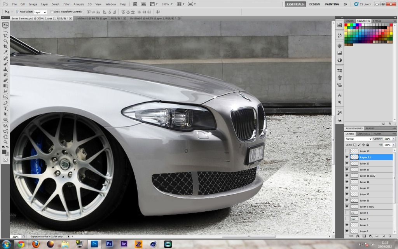Click the lock all layer icon
Screen dimensions: 398x249
[368, 145]
